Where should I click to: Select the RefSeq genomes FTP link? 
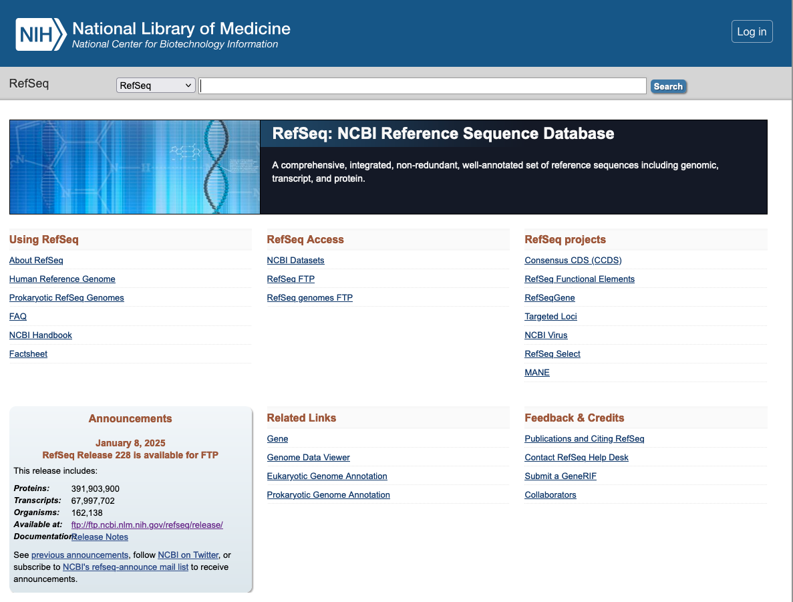[x=309, y=298]
